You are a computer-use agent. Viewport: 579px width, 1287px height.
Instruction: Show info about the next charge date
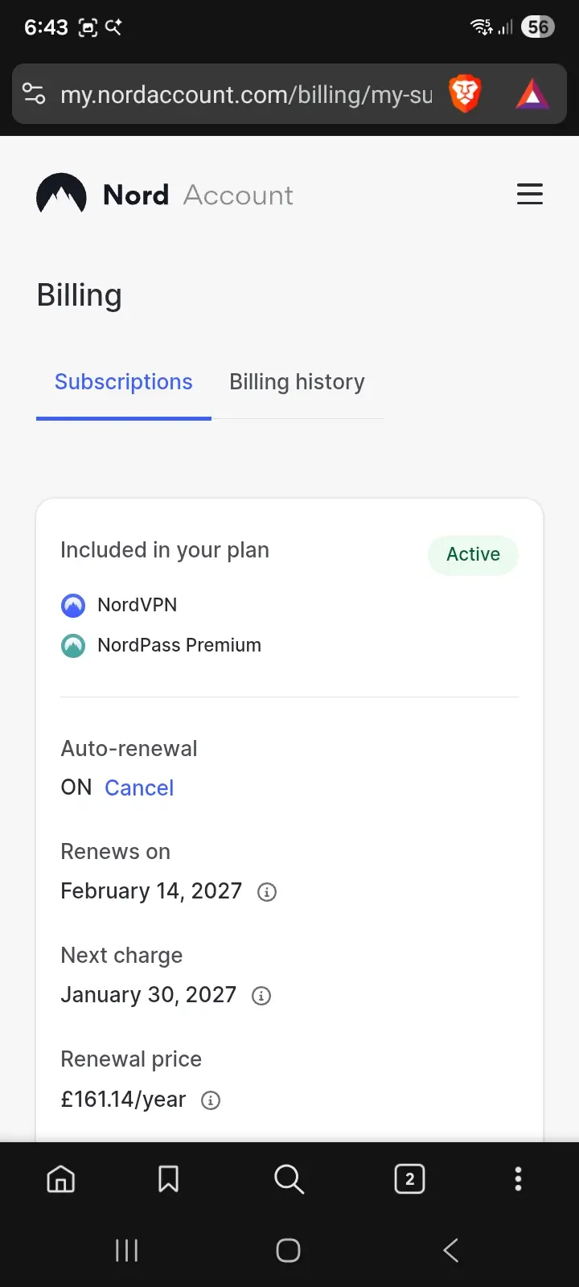click(x=261, y=996)
